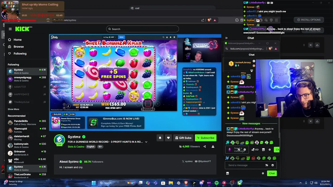The height and width of the screenshot is (187, 333).
Task: Click the Sweet Bonanza Xmas game card thumbnail
Action: pos(56,123)
